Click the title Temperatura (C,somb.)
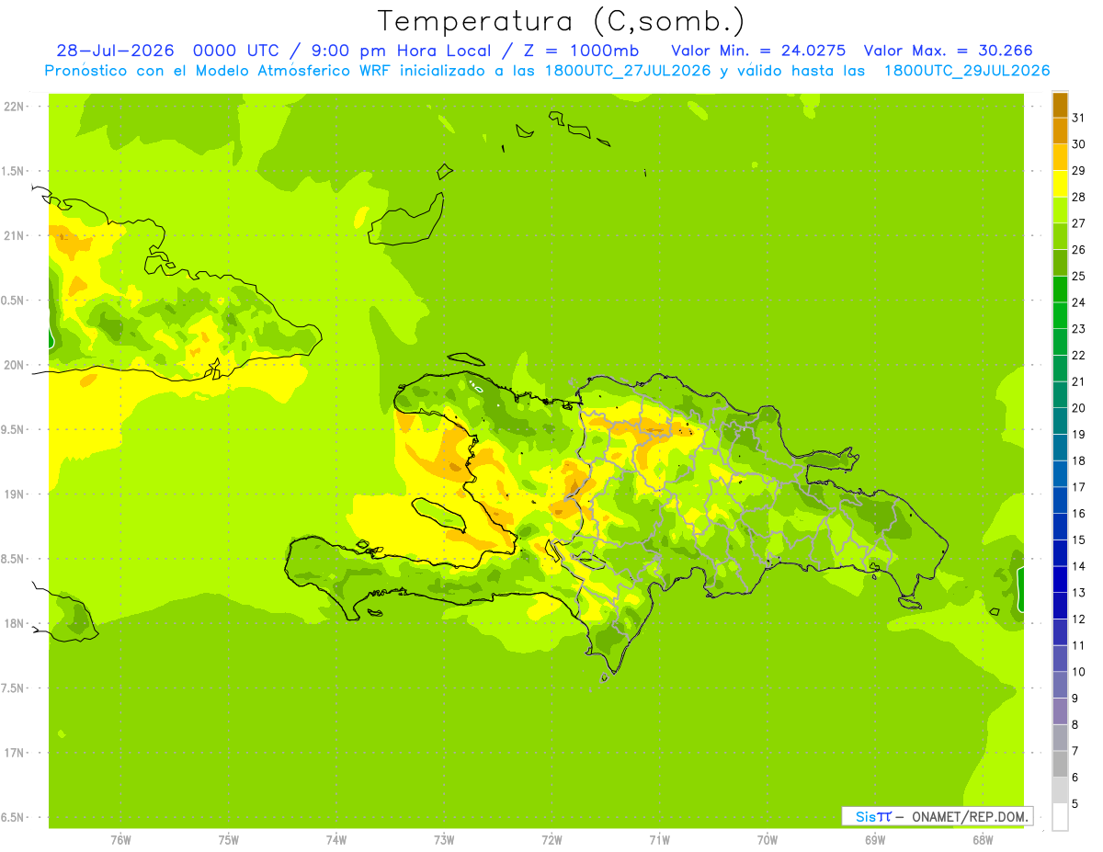Viewport: 1103px width, 852px height. 562,21
